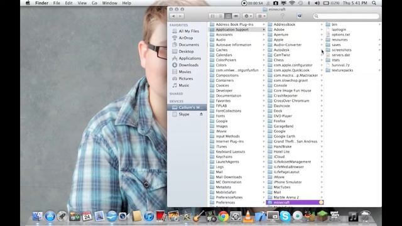402x226 pixels.
Task: Select the minecraft folder row
Action: 295,202
